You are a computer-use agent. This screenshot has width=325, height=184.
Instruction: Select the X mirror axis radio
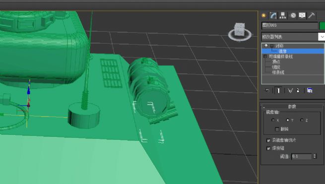click(273, 120)
